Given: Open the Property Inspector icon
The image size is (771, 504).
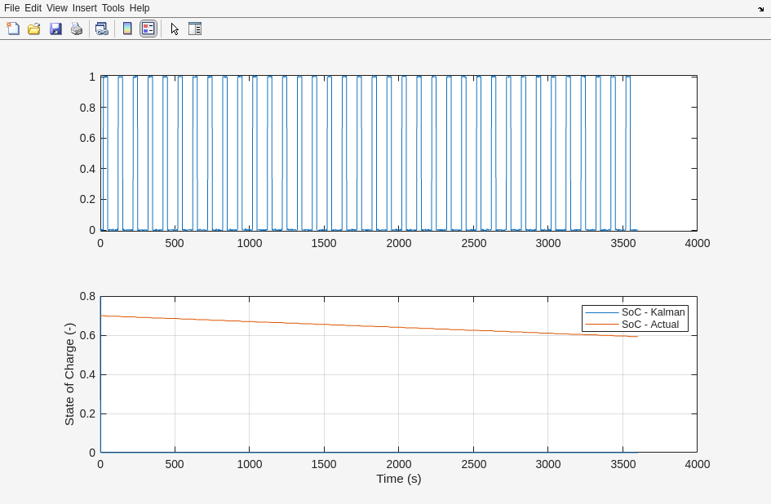Looking at the screenshot, I should coord(195,29).
